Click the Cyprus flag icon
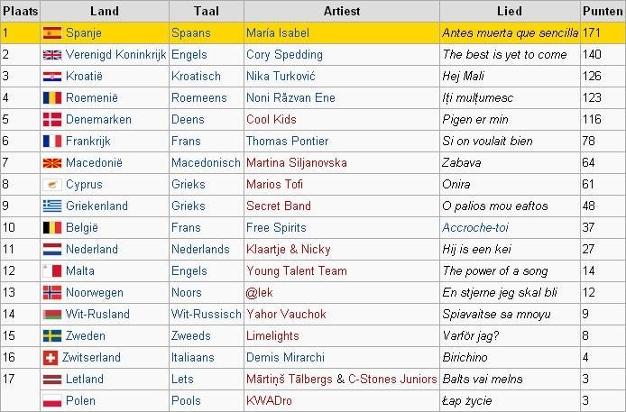 [52, 185]
